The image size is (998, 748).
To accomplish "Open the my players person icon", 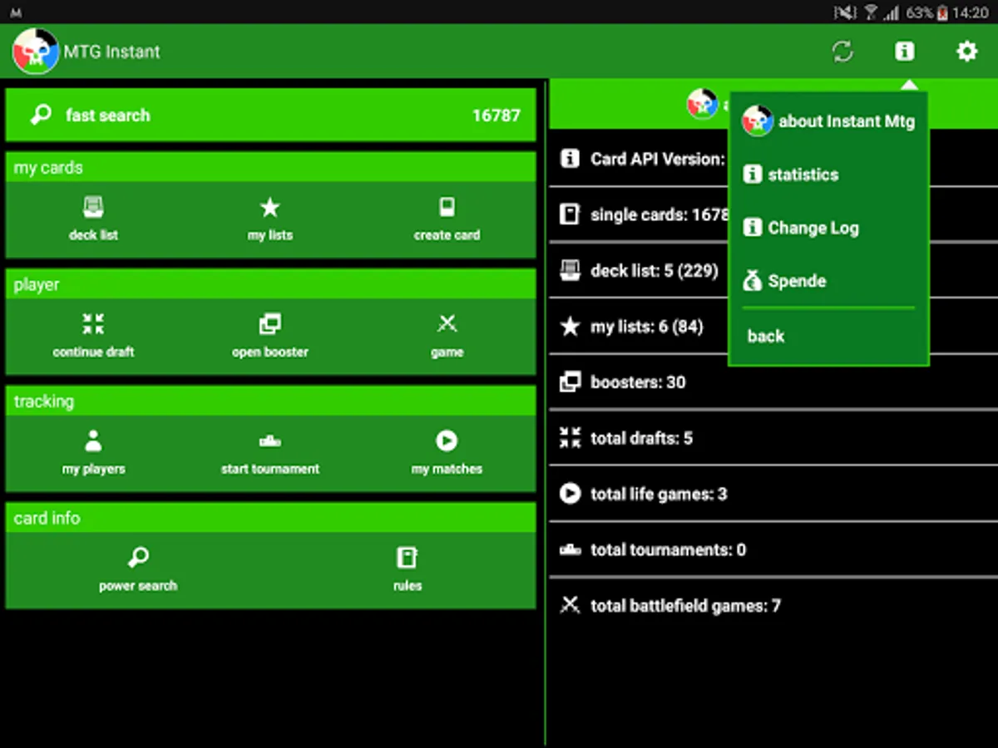I will 94,440.
